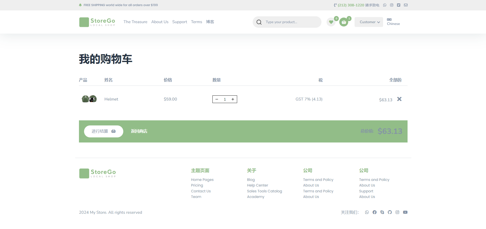Click the Facebook icon in footer

[374, 212]
